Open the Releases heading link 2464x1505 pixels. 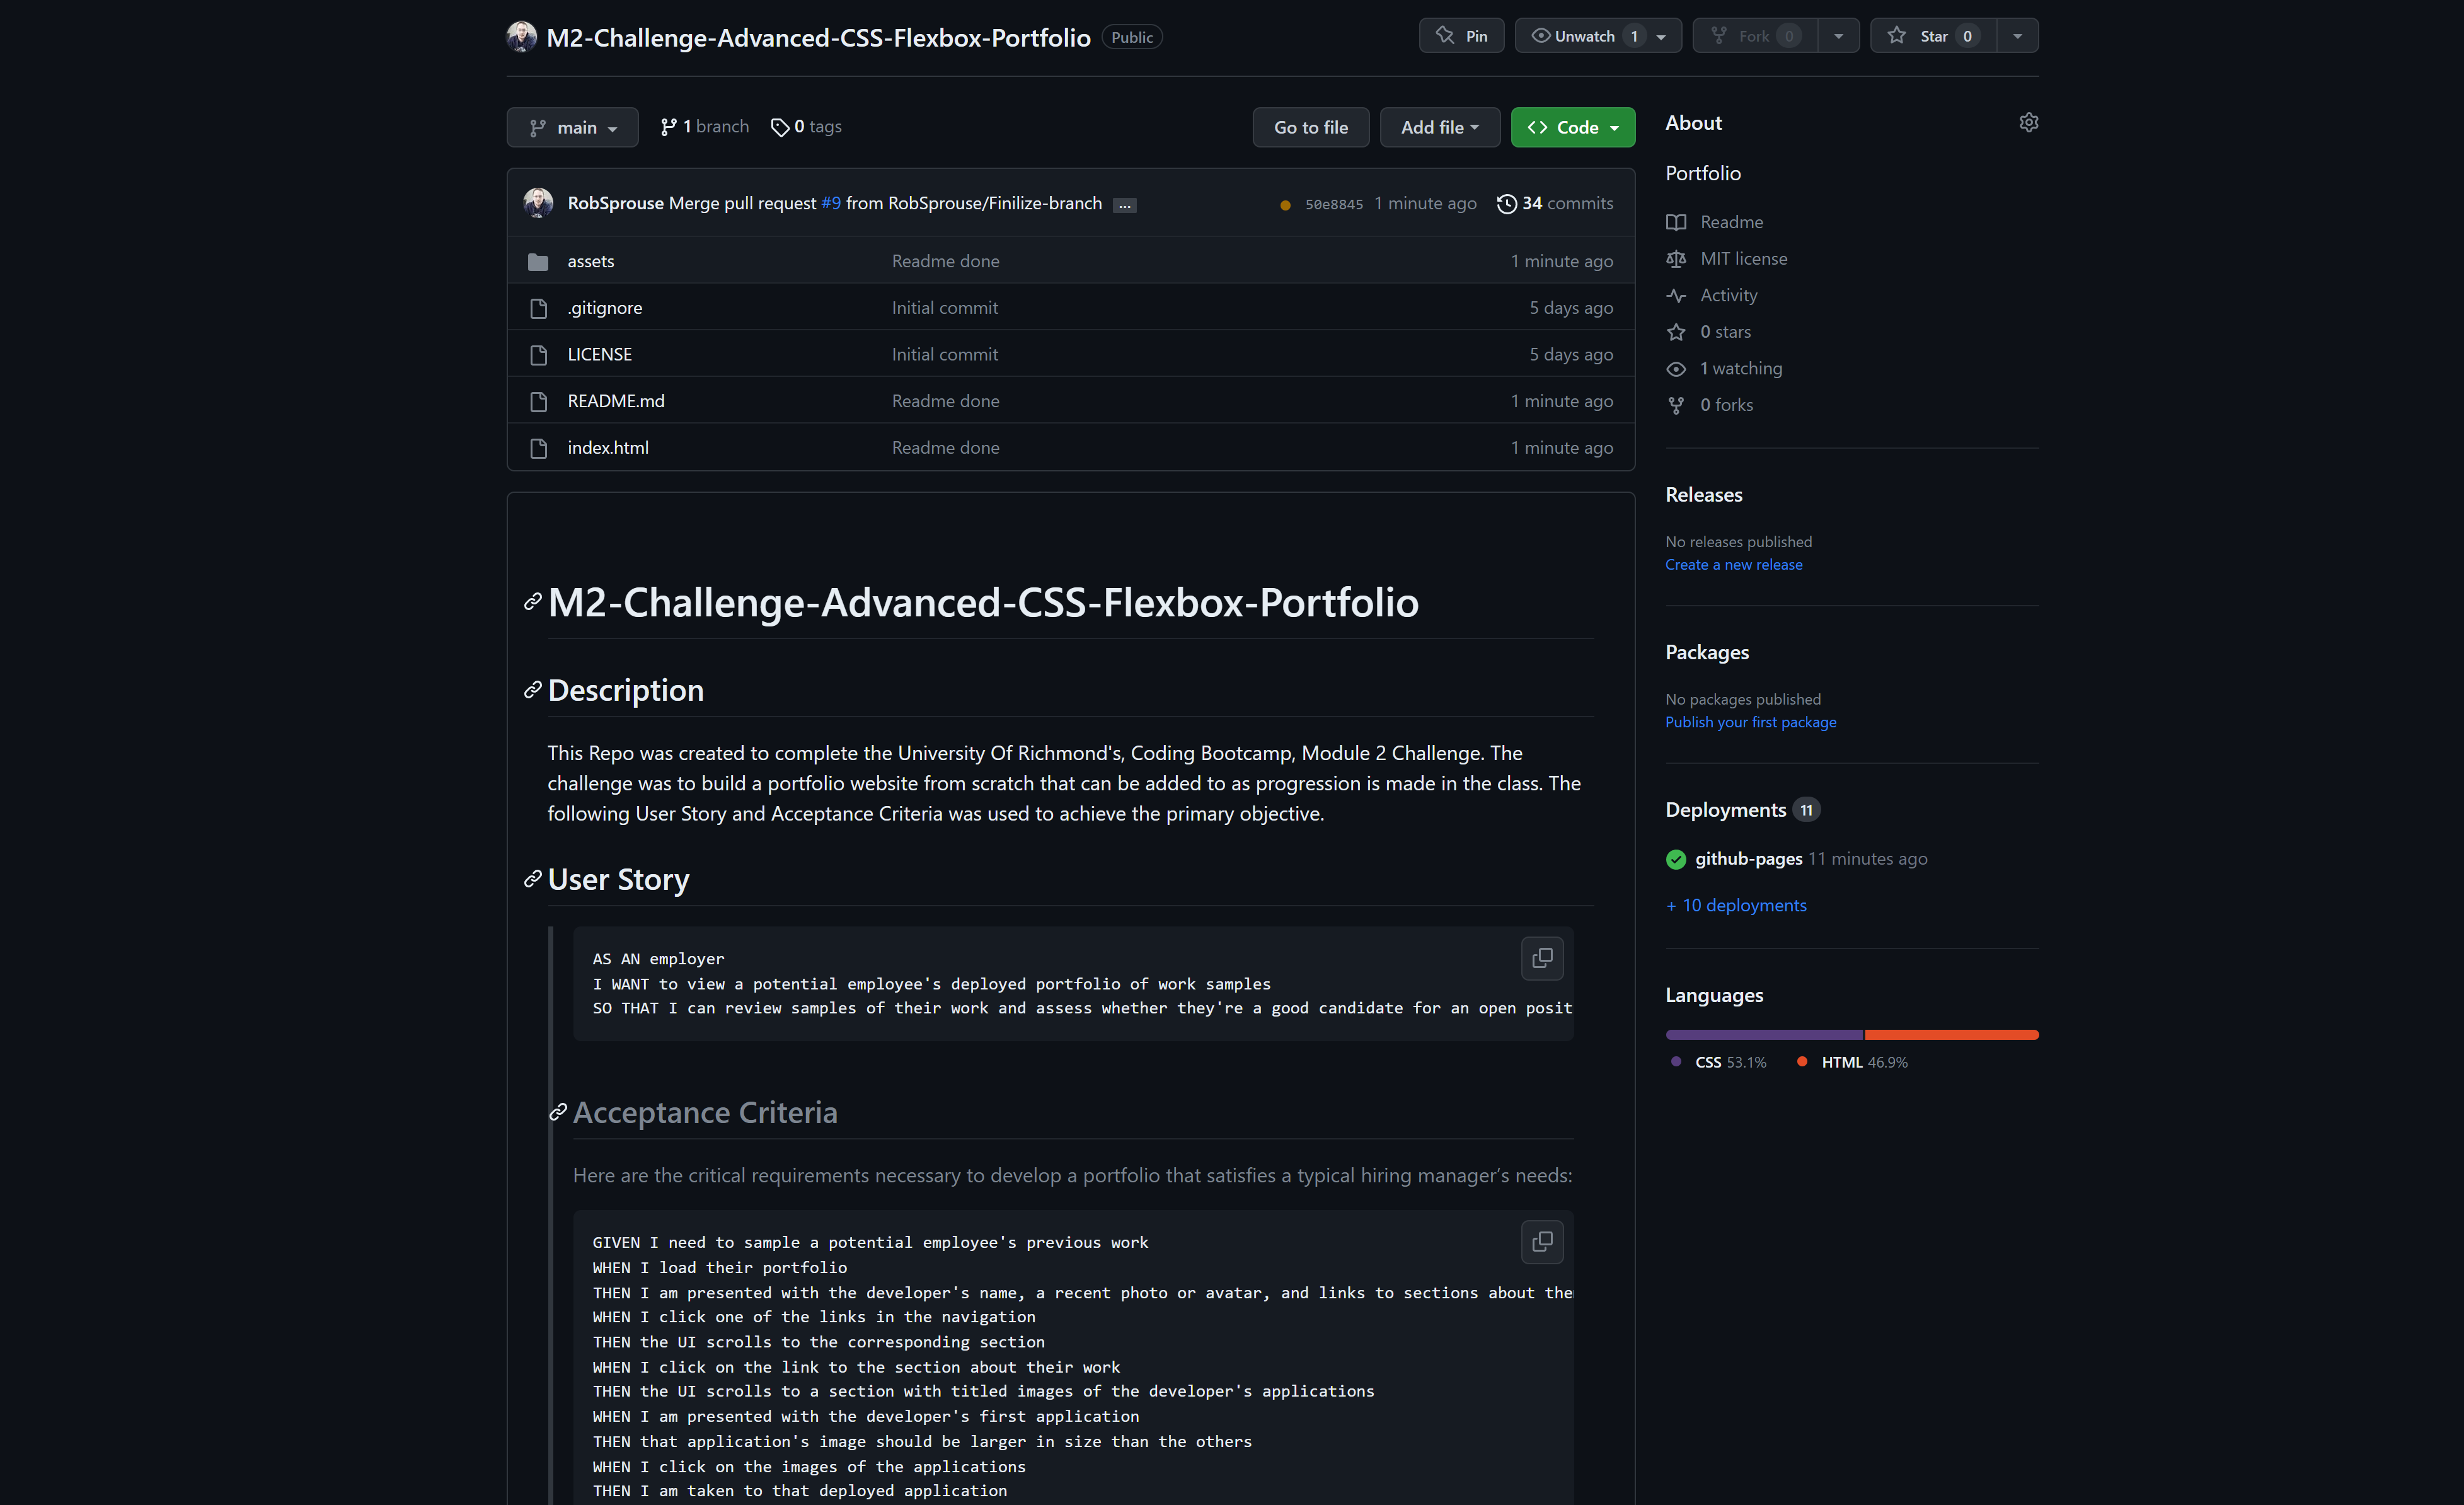[x=1703, y=495]
